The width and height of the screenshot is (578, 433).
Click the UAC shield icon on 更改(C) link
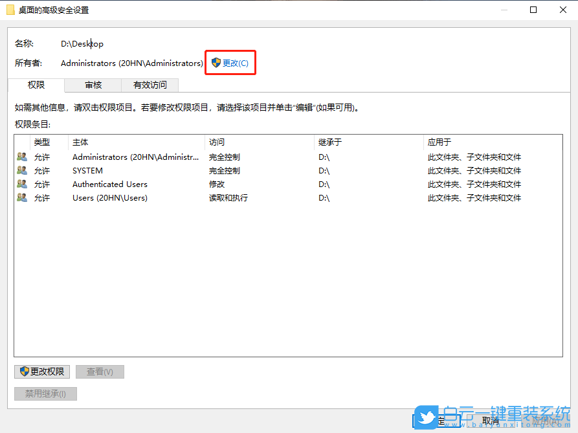216,63
